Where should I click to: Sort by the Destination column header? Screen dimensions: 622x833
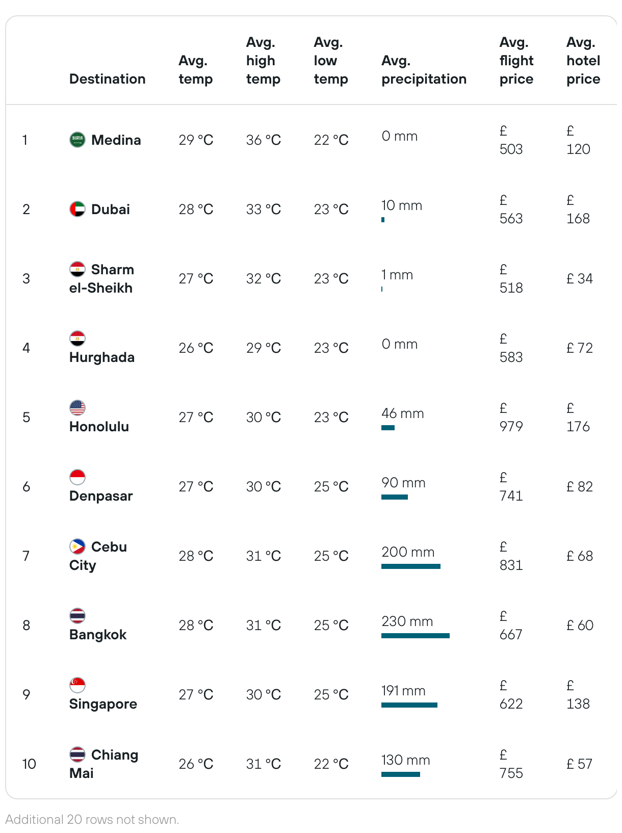(x=108, y=79)
